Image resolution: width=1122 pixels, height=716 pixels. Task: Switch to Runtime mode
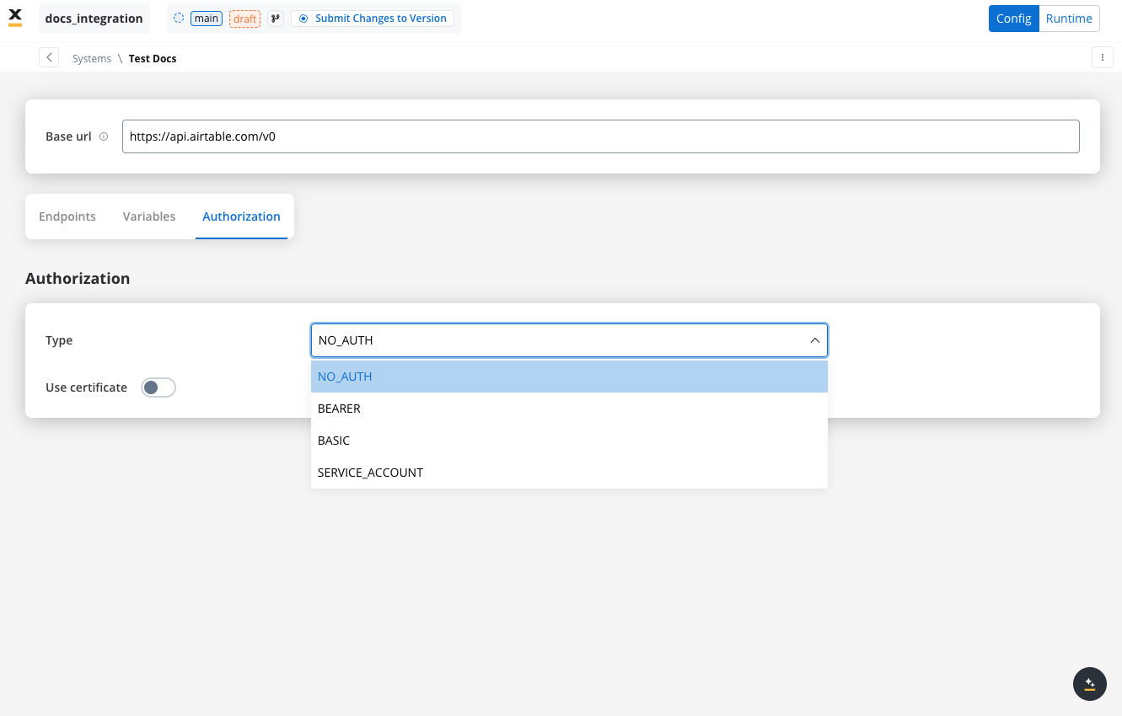point(1069,19)
